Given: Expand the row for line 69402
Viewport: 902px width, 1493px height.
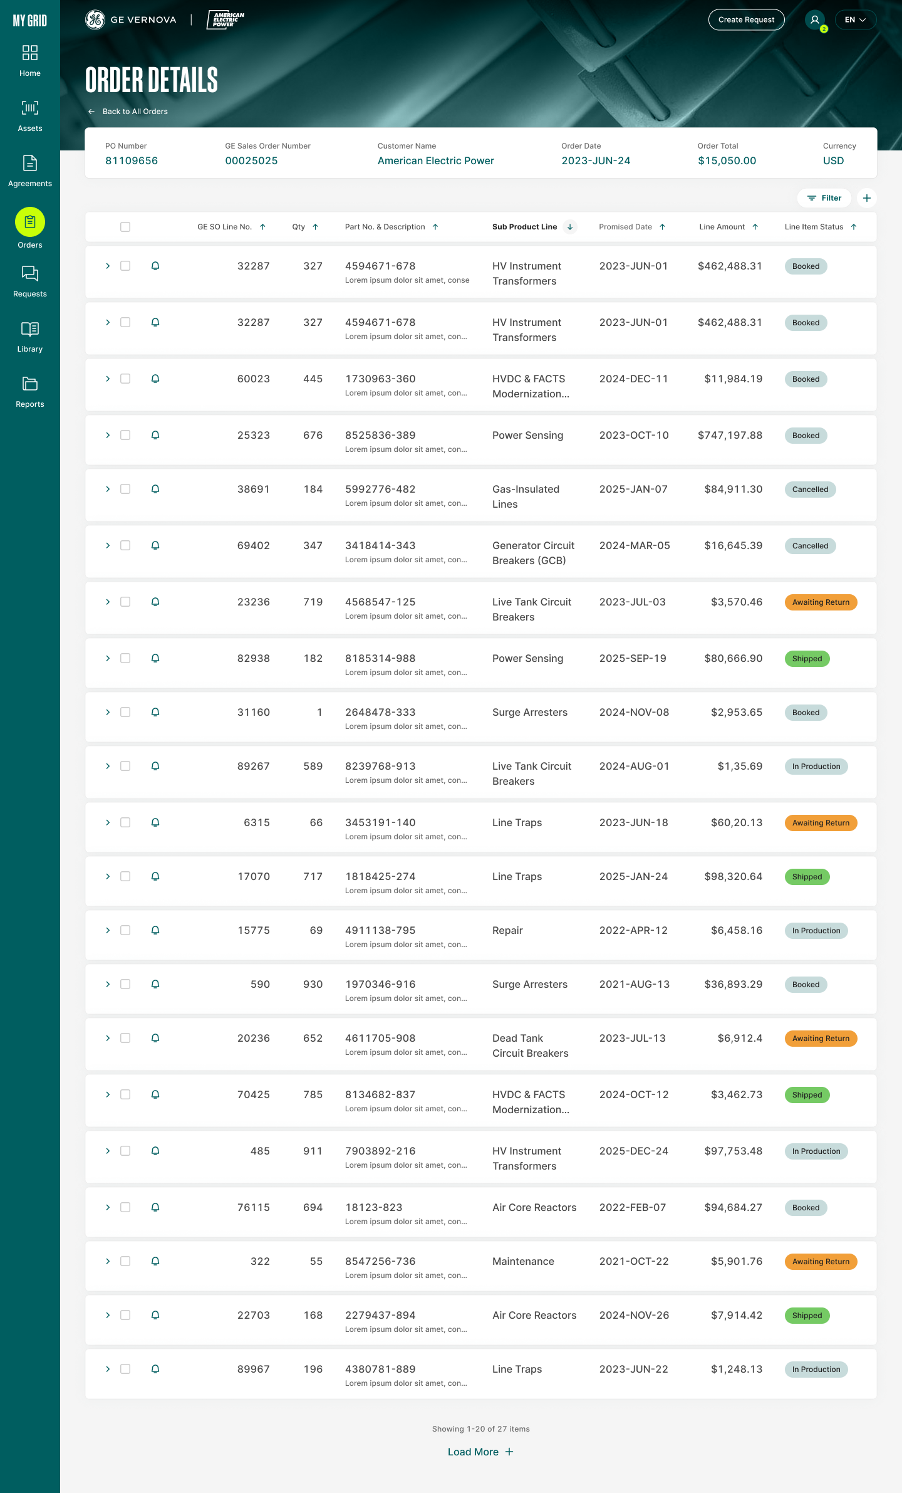Looking at the screenshot, I should click(108, 545).
